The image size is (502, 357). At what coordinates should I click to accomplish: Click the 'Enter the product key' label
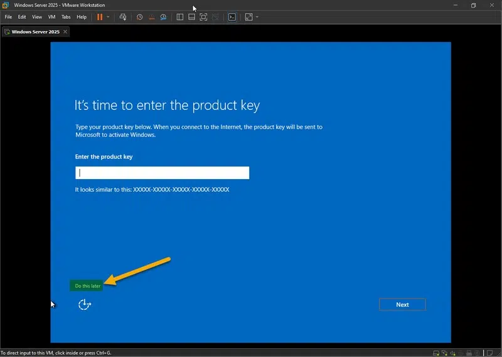click(x=104, y=157)
